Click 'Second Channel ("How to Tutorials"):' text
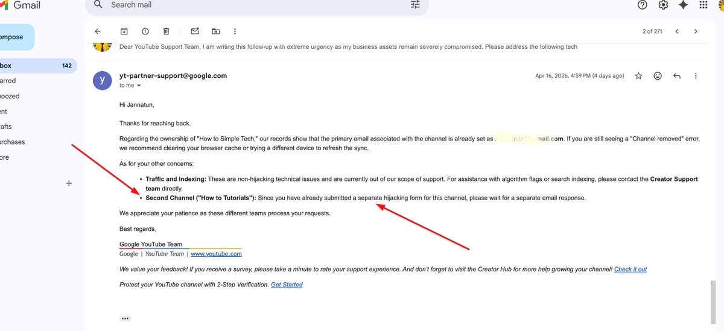Screen dimensions: 724x331 (201, 198)
